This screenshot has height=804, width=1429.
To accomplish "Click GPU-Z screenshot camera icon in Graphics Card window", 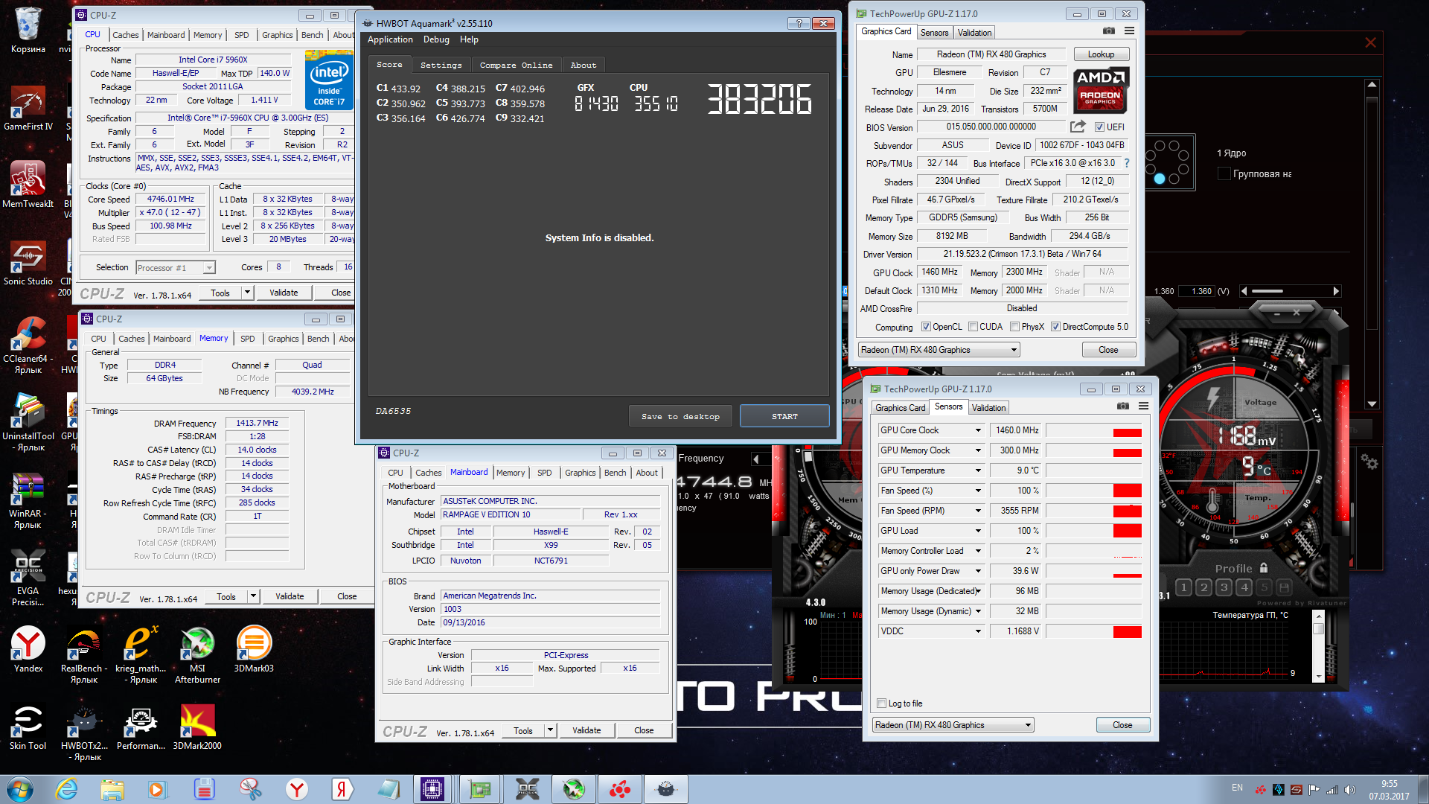I will pyautogui.click(x=1108, y=31).
